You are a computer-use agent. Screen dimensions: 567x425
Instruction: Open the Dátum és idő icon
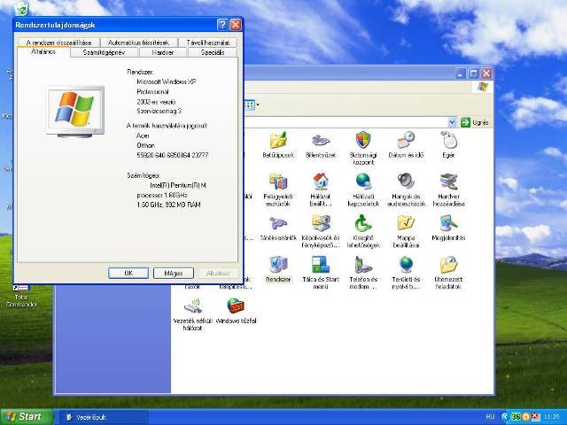[406, 140]
